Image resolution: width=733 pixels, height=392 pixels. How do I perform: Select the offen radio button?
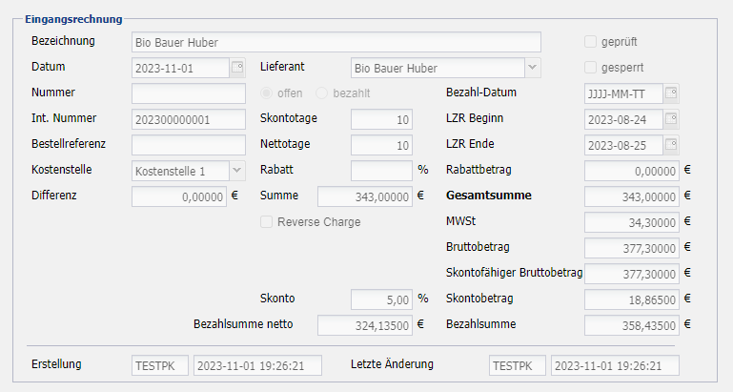267,93
